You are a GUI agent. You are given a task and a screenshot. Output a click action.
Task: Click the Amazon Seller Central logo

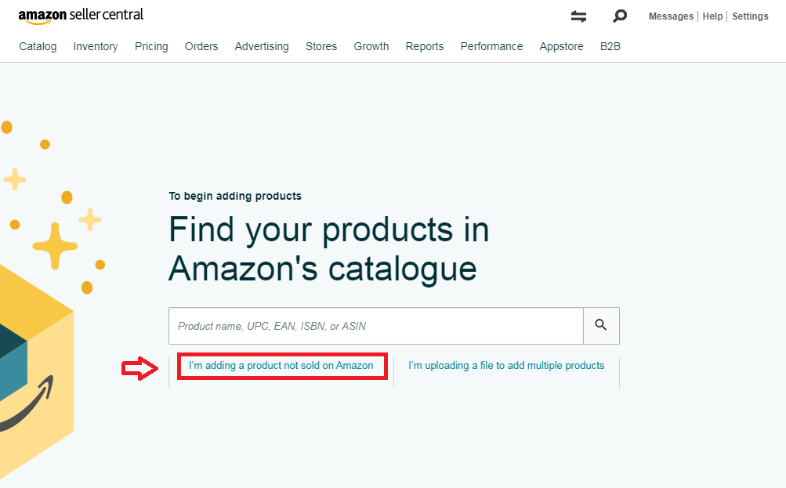[81, 15]
